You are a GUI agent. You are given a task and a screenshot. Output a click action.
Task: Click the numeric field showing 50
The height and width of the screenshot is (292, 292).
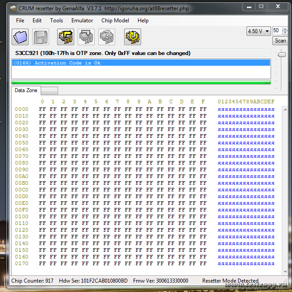tap(276, 30)
